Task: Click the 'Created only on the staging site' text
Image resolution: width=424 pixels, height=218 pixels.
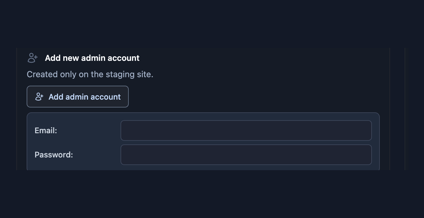Action: click(90, 74)
